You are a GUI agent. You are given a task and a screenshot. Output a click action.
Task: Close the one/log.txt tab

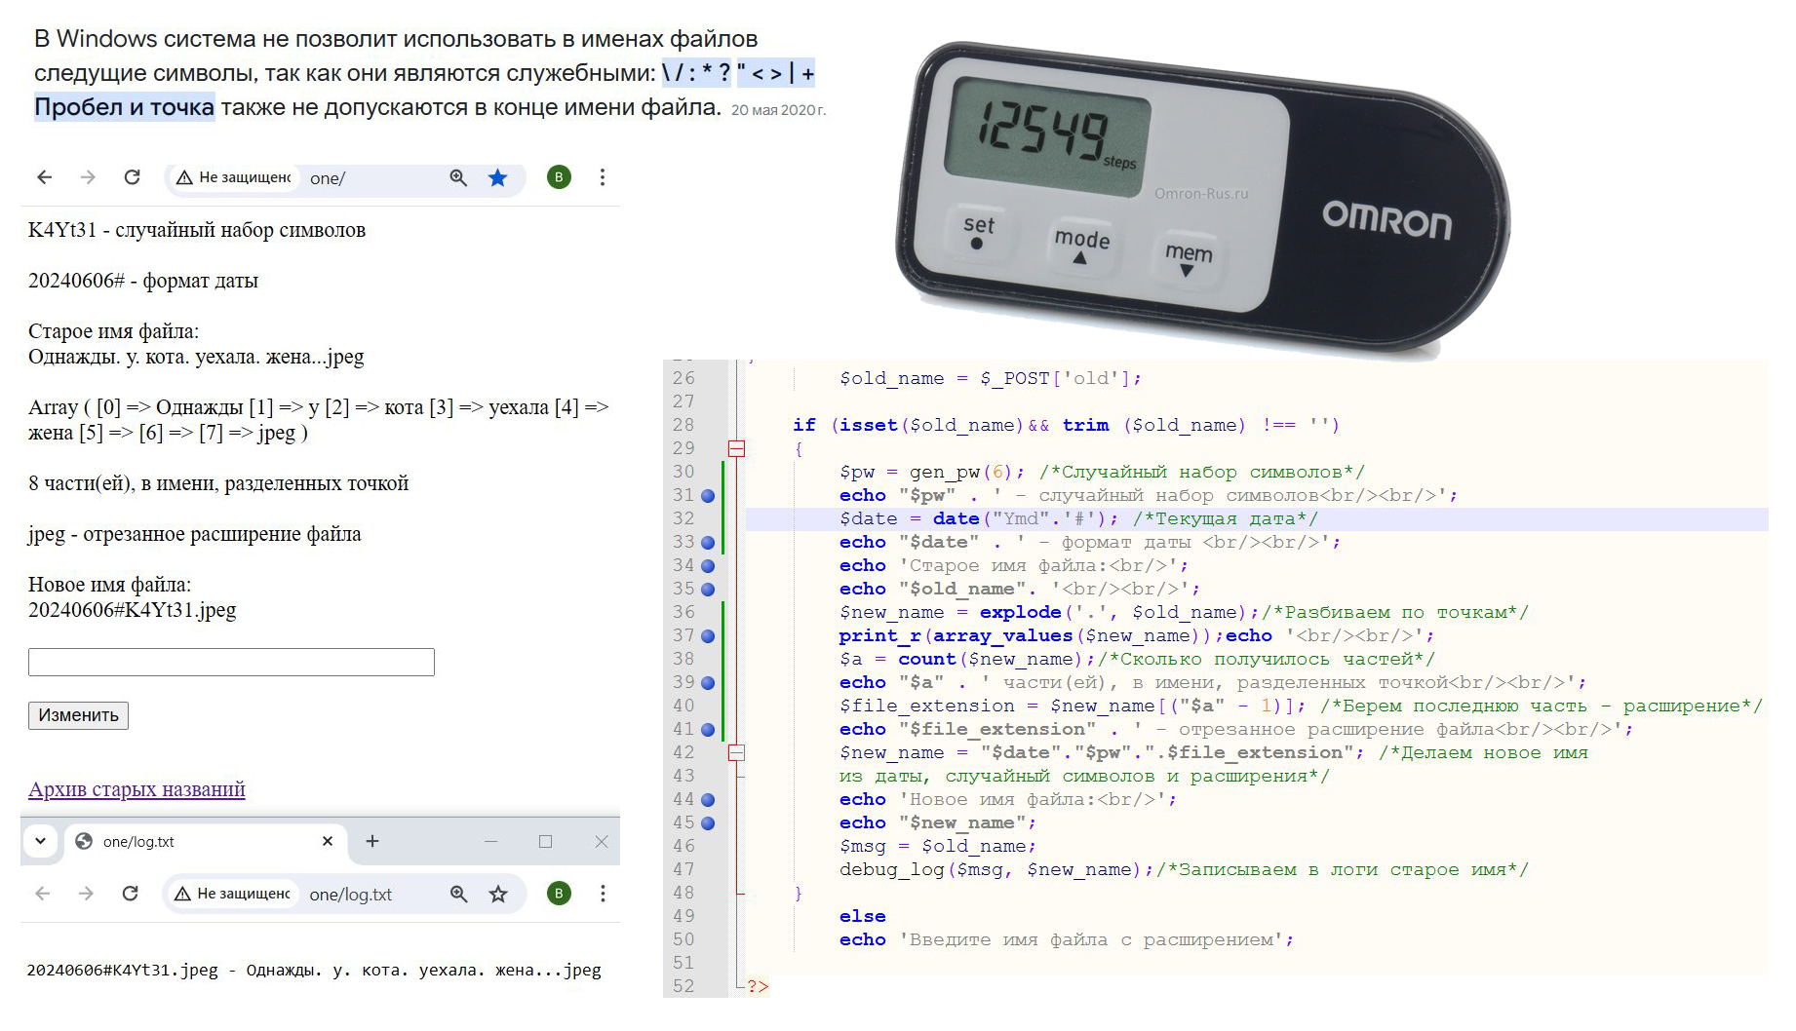[x=328, y=841]
